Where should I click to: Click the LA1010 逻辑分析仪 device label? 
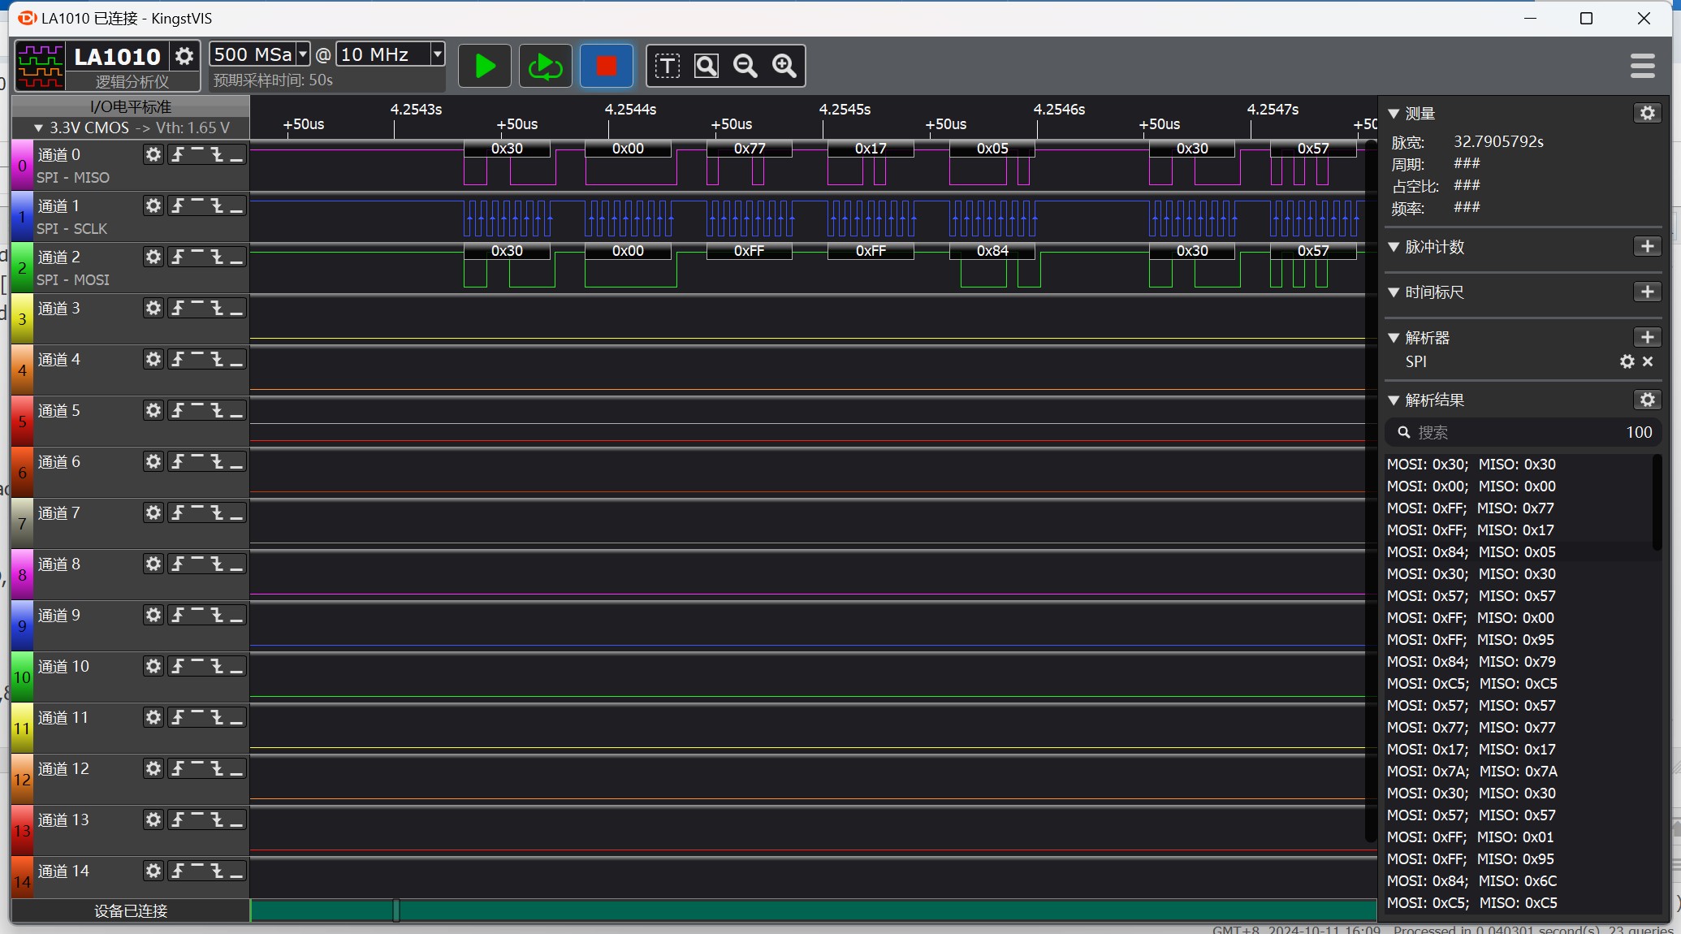118,67
